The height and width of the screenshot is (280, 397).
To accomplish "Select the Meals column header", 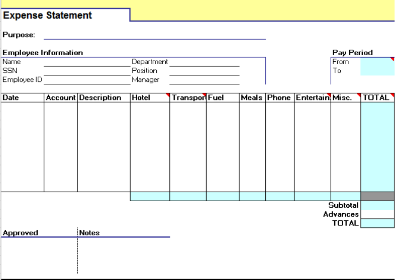I will [252, 98].
